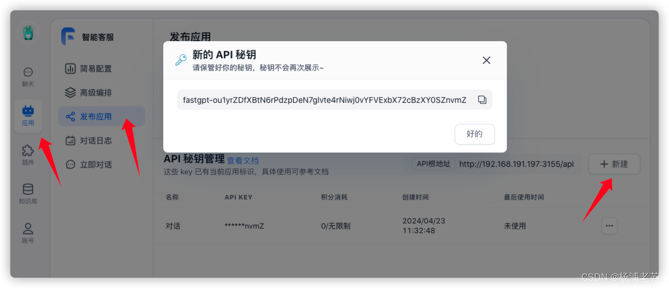The image size is (669, 288).
Task: Click the generated fastgpt API key text
Action: pyautogui.click(x=324, y=100)
